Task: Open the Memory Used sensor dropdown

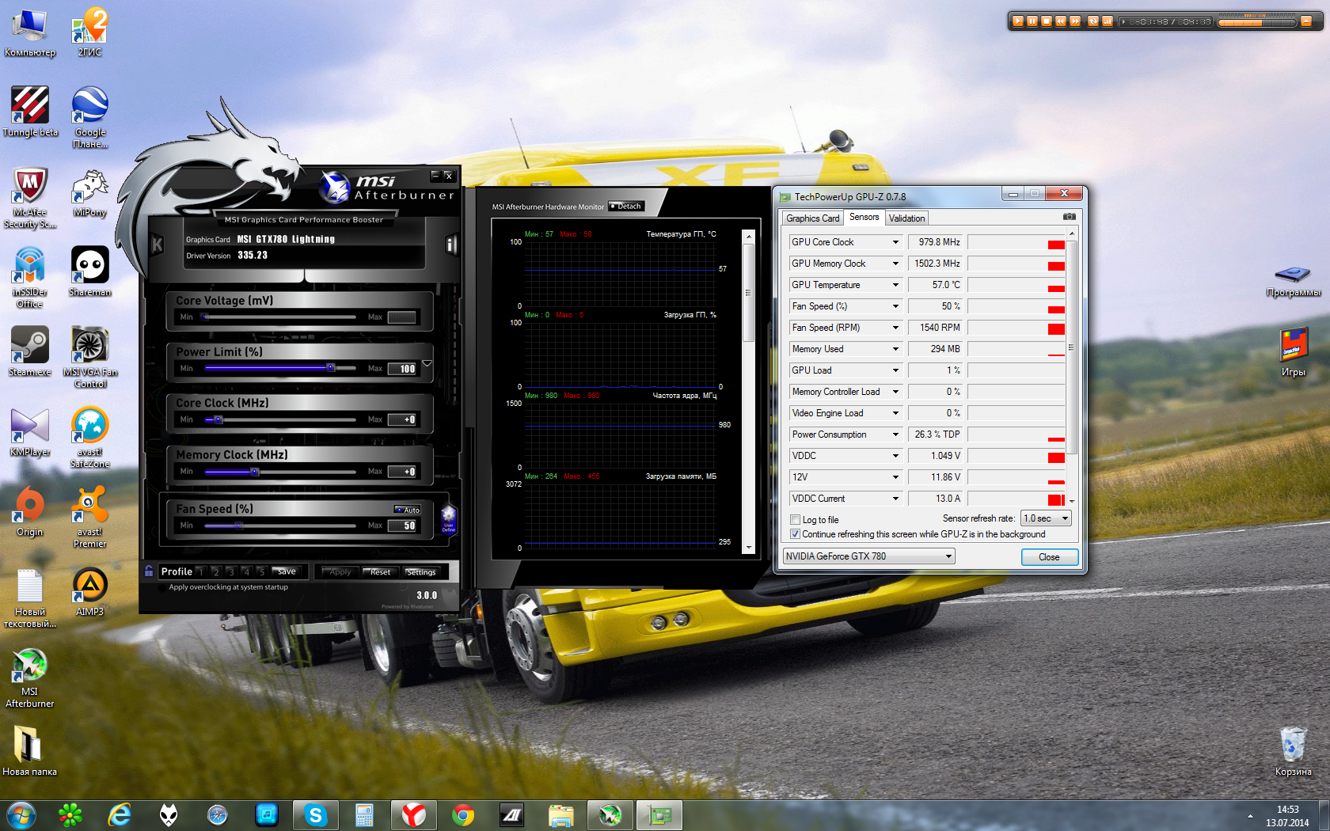Action: (895, 349)
